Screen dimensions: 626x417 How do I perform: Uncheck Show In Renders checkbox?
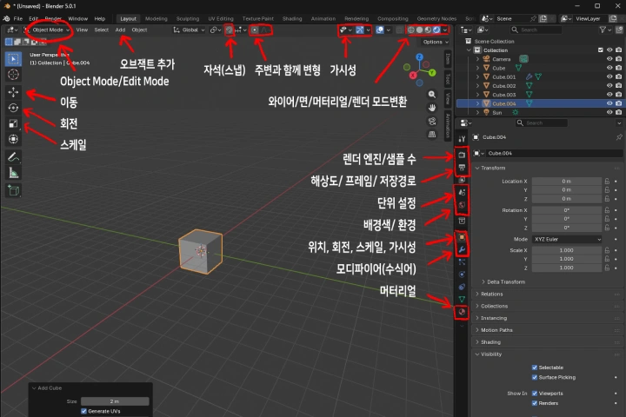pos(535,403)
